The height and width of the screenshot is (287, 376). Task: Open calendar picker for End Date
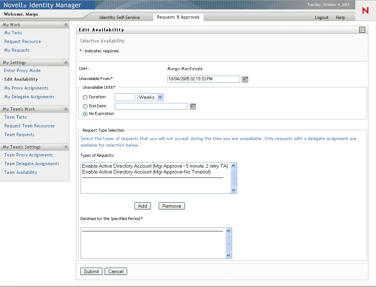pos(193,106)
